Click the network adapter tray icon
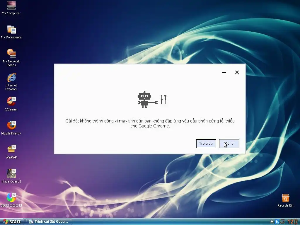300x225 pixels. pyautogui.click(x=282, y=222)
